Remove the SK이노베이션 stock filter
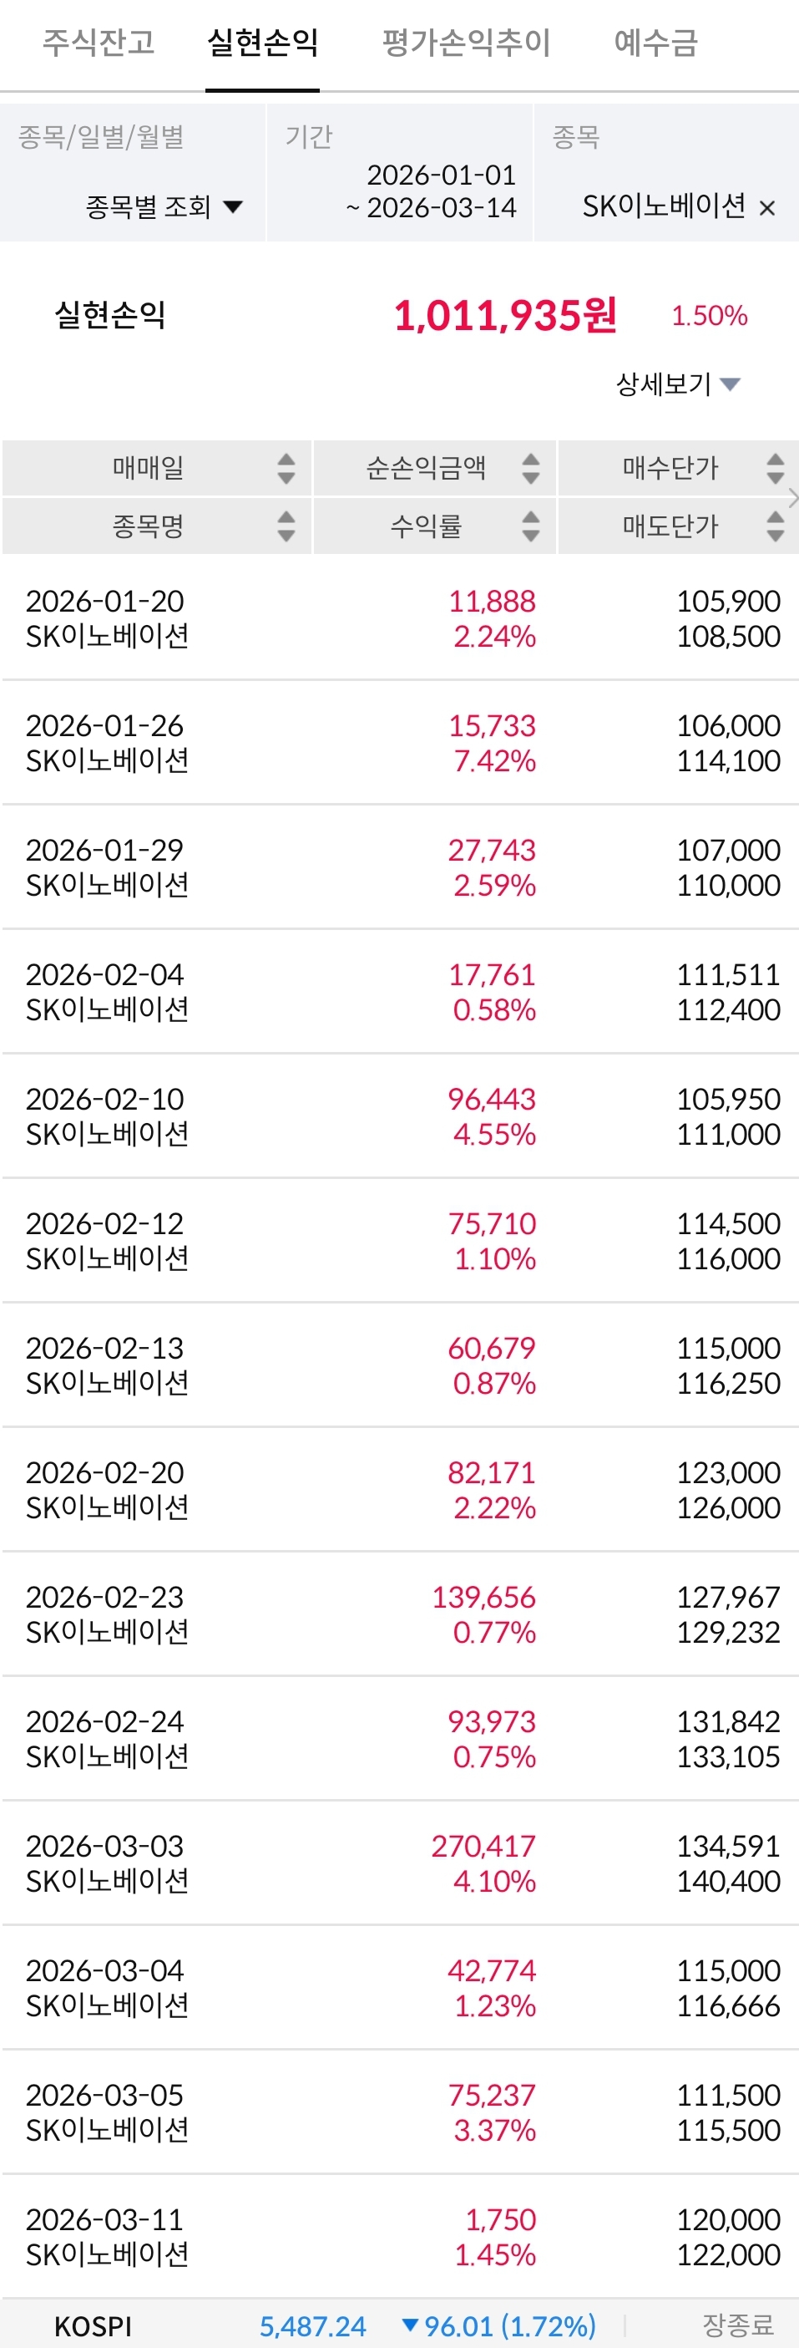 767,208
